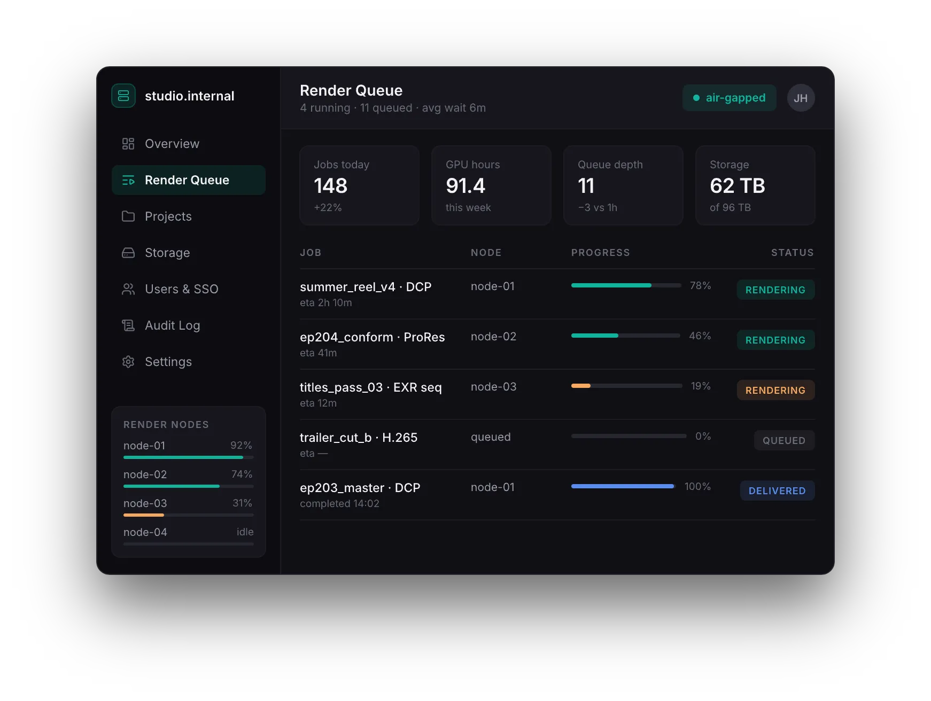Click the STATUS column header
This screenshot has width=931, height=701.
click(x=793, y=253)
